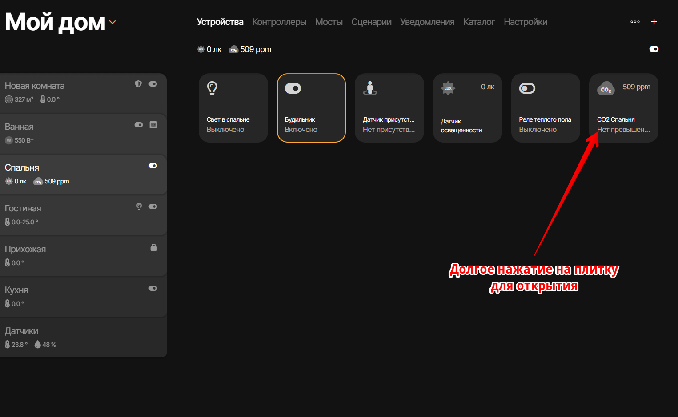Image resolution: width=678 pixels, height=417 pixels.
Task: Click the LUX light sensor icon
Action: pyautogui.click(x=448, y=88)
